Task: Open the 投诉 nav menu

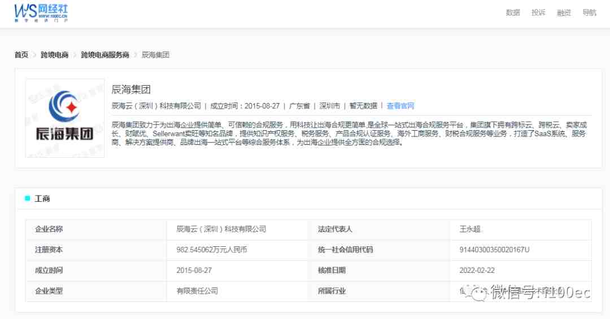Action: point(538,12)
